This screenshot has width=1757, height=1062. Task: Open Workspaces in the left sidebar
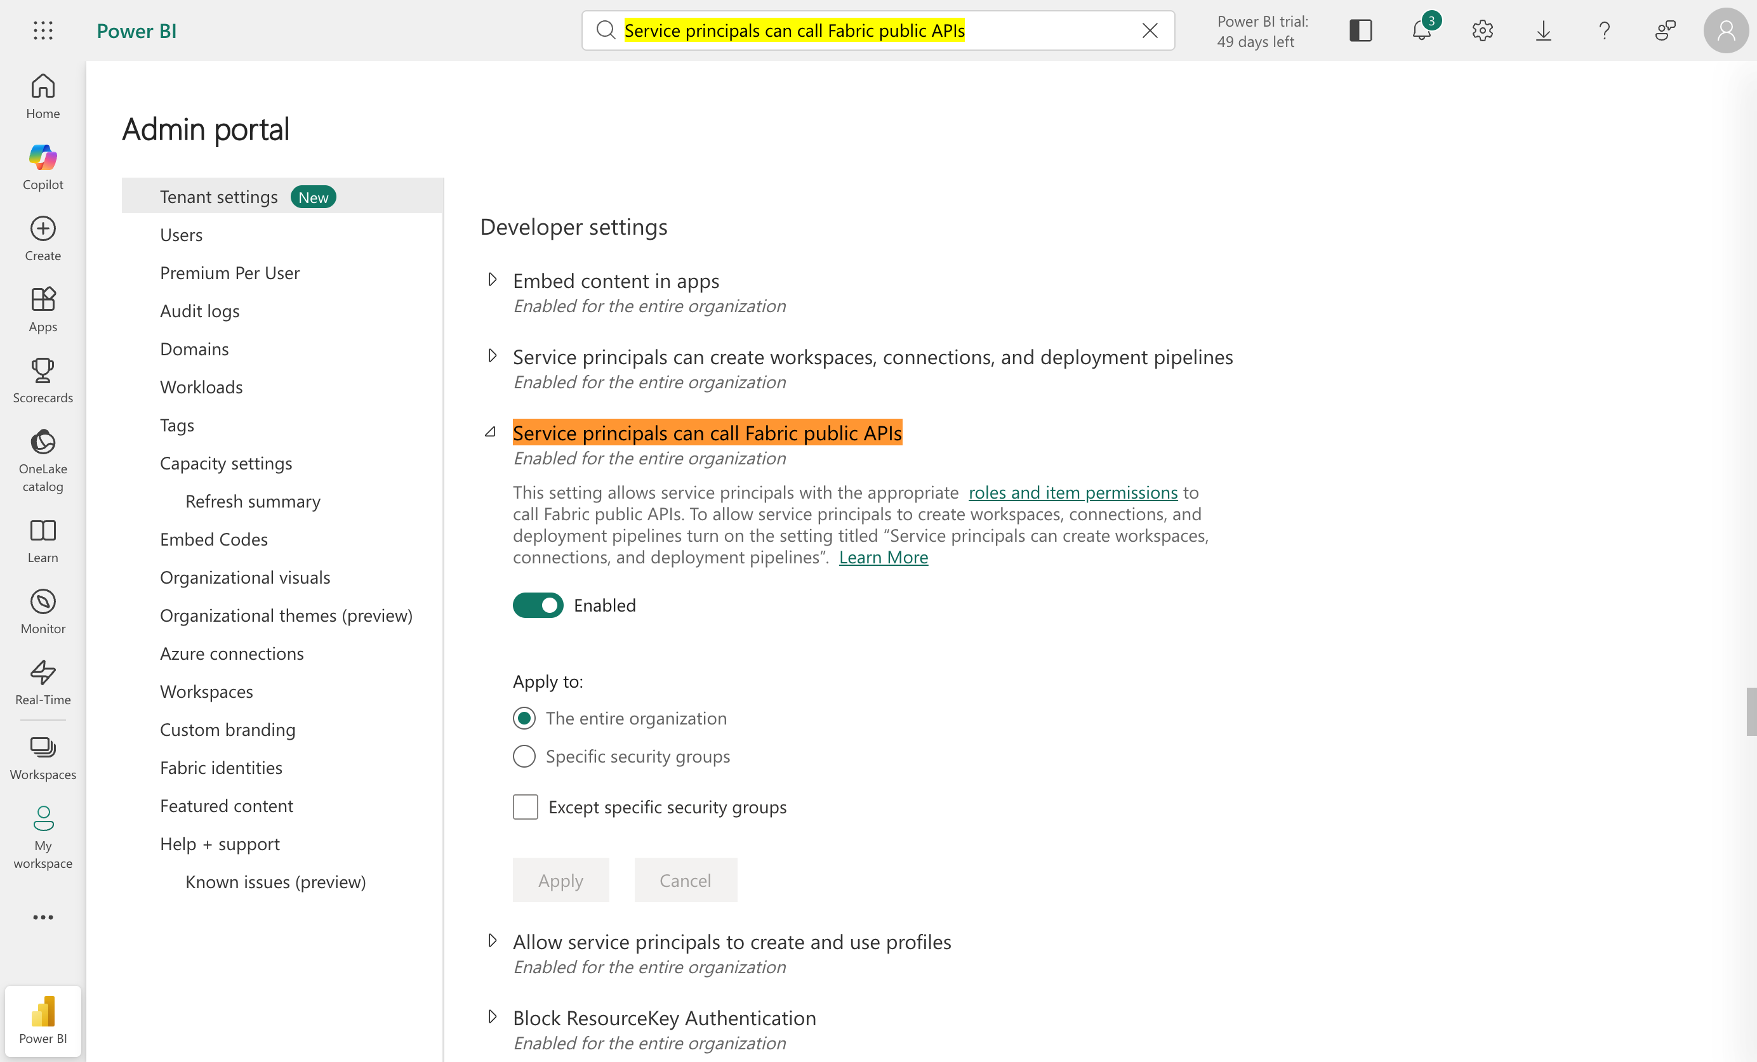pyautogui.click(x=43, y=758)
